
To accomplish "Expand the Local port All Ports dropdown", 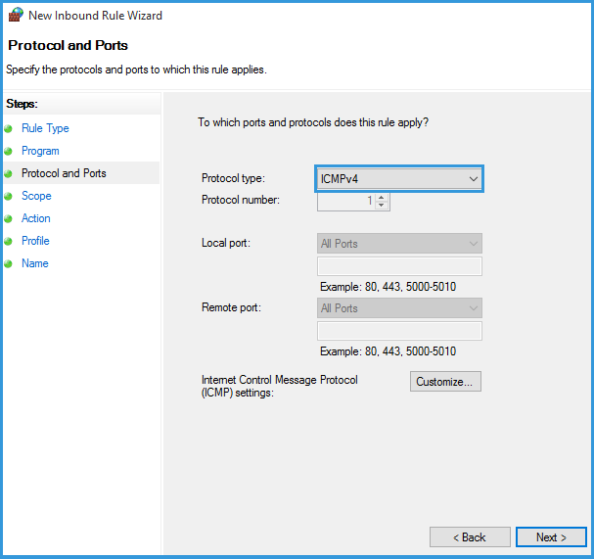I will [399, 244].
